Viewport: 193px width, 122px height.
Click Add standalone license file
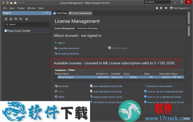107,91
